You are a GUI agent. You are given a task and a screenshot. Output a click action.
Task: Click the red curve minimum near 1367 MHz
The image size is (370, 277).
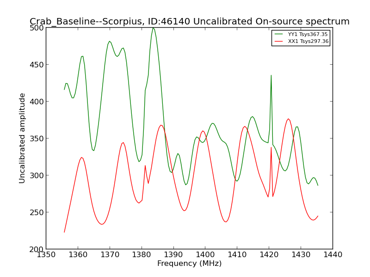point(102,224)
